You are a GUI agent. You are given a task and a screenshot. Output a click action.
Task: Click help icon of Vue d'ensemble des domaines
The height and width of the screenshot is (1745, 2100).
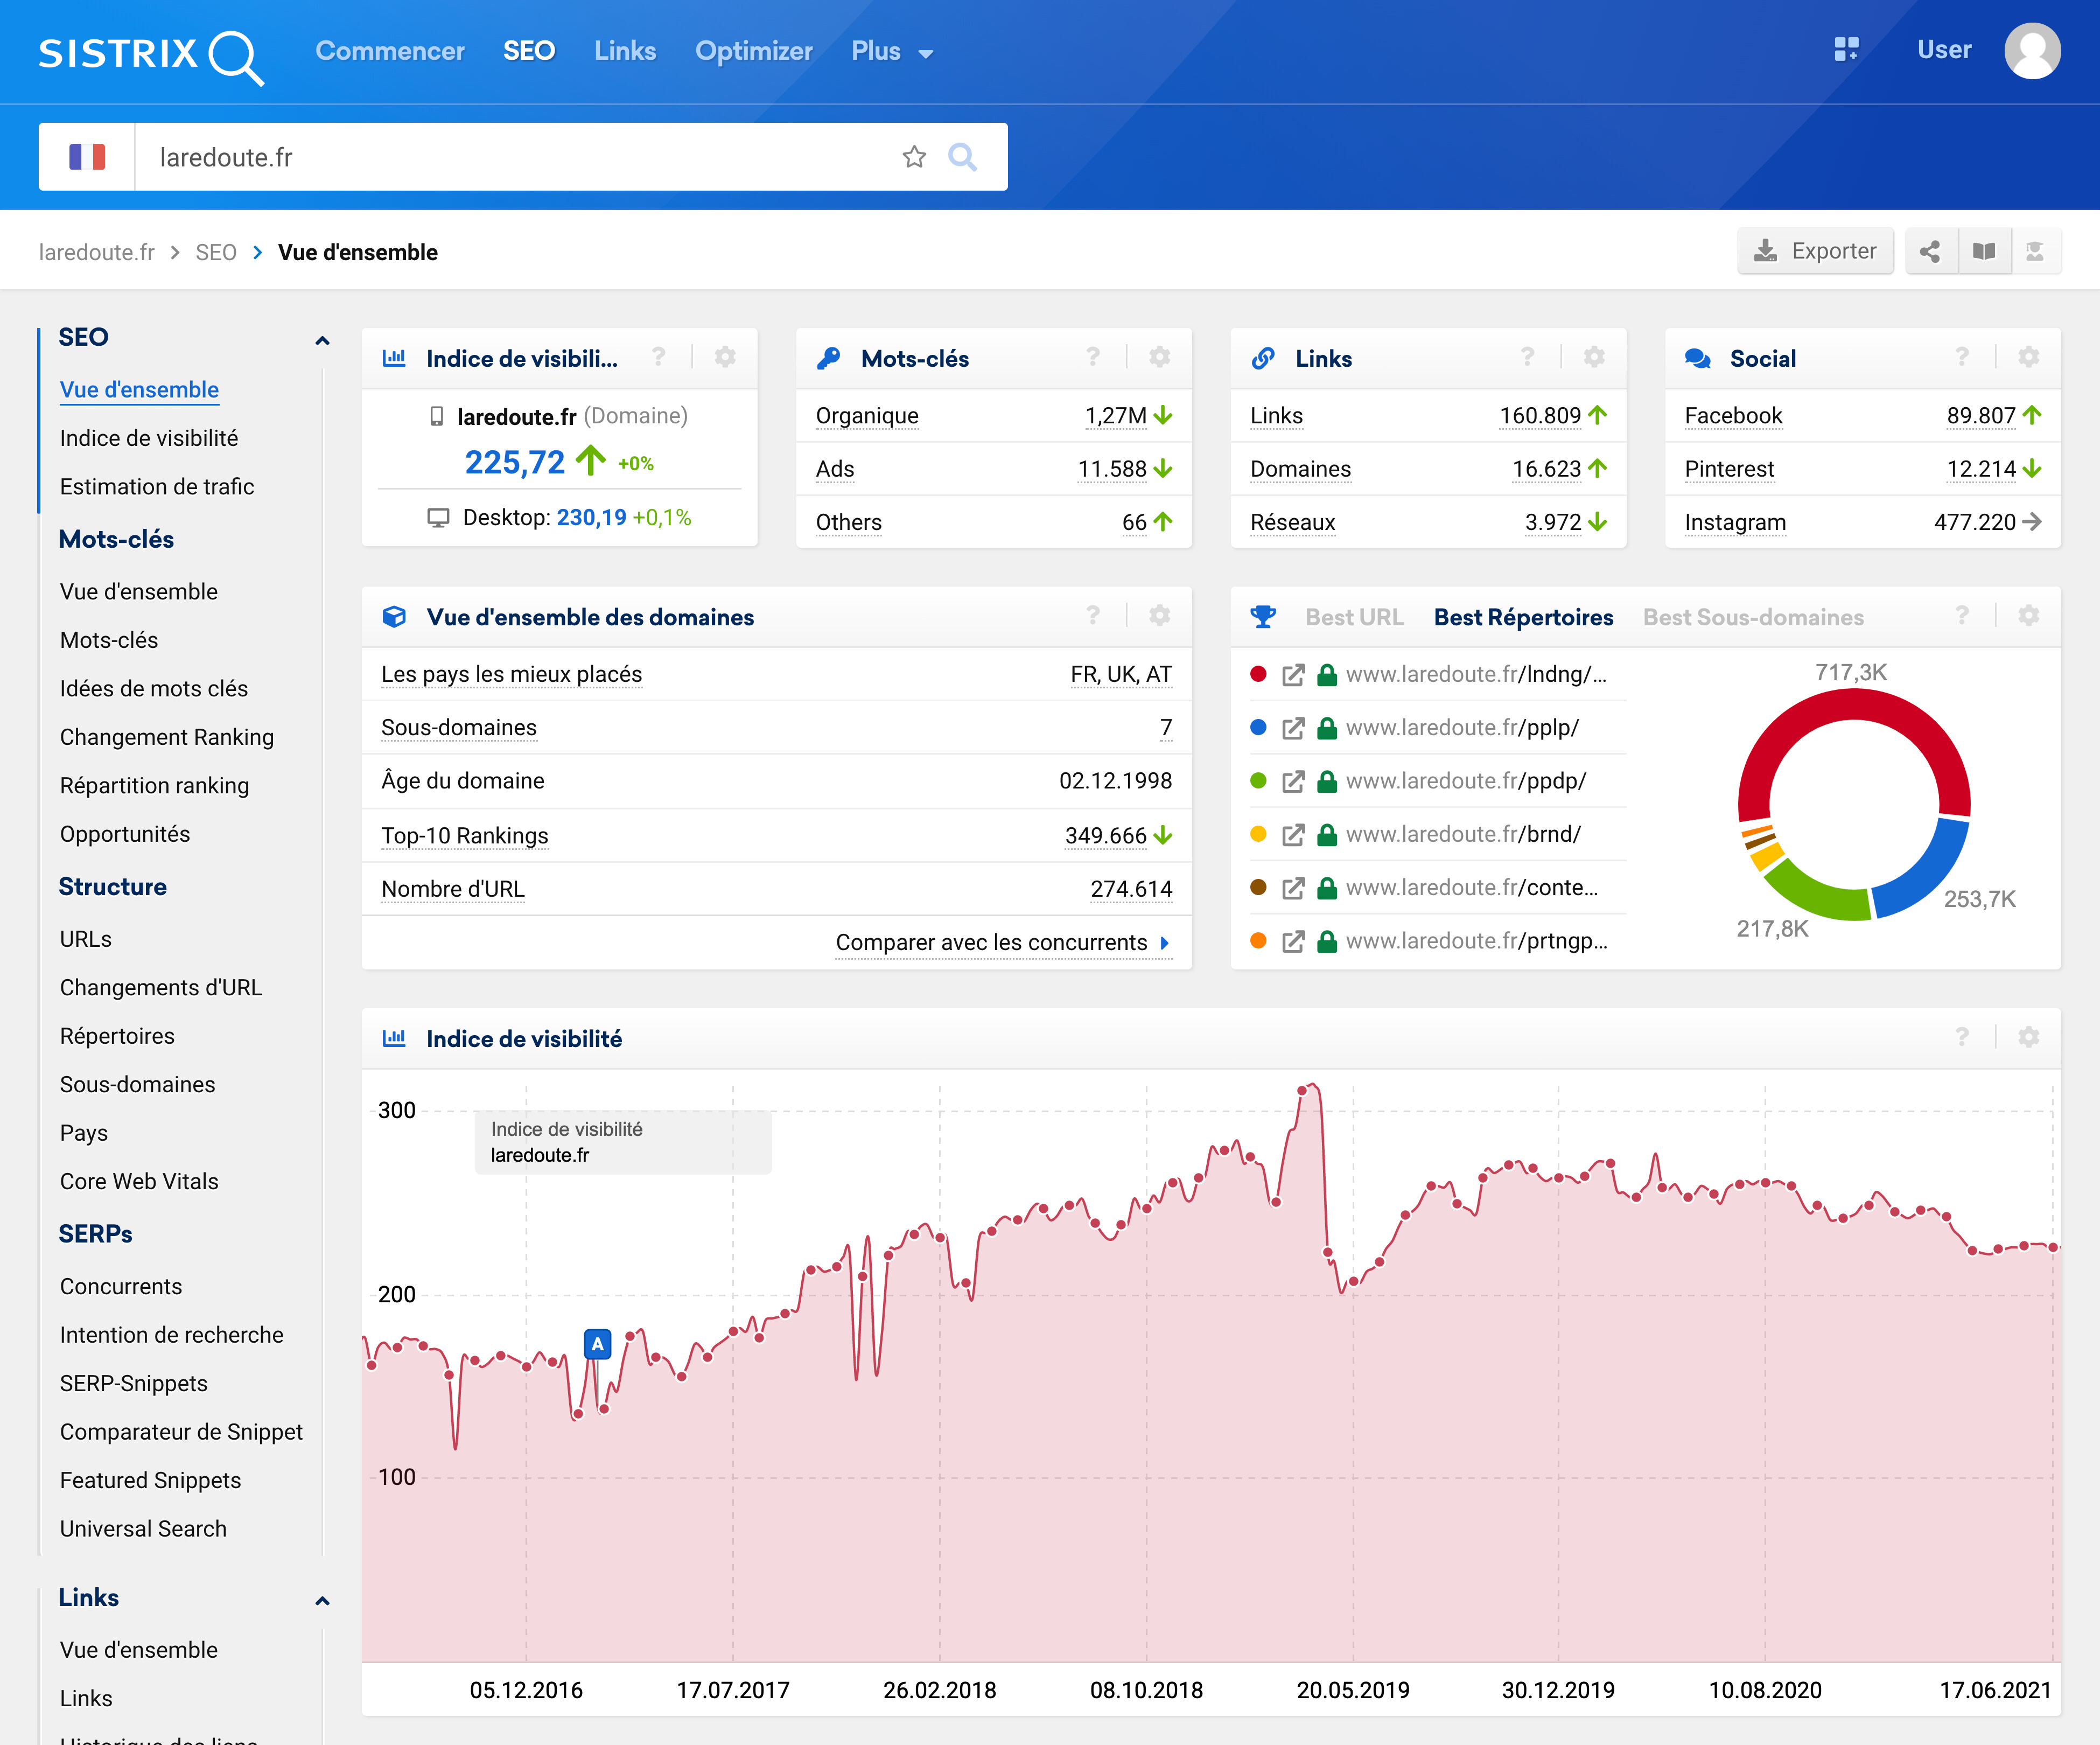(x=1093, y=616)
